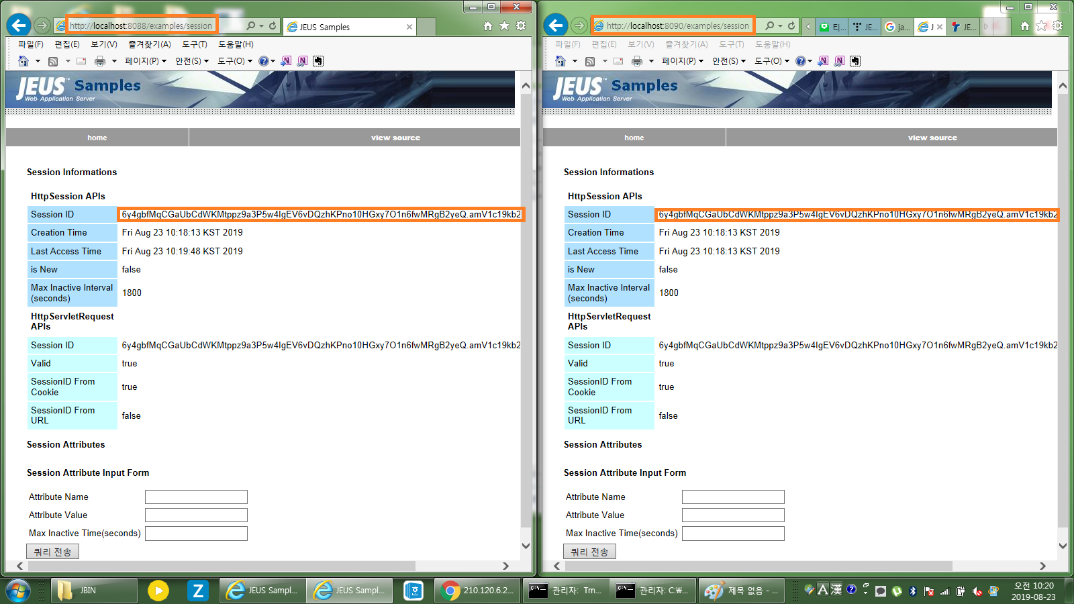1074x604 pixels.
Task: Focus Attribute Name field in right window
Action: click(733, 497)
